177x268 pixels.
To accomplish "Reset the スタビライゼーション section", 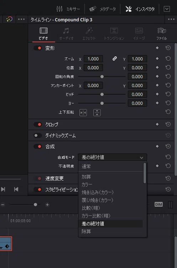I will [x=168, y=189].
